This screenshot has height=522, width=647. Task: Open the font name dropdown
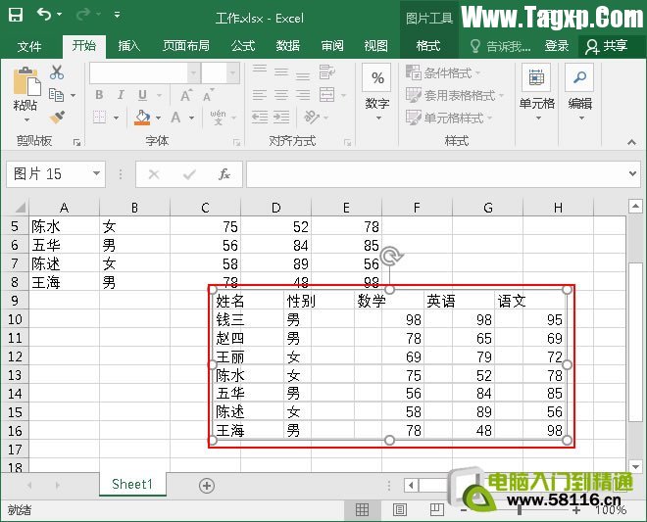(193, 73)
